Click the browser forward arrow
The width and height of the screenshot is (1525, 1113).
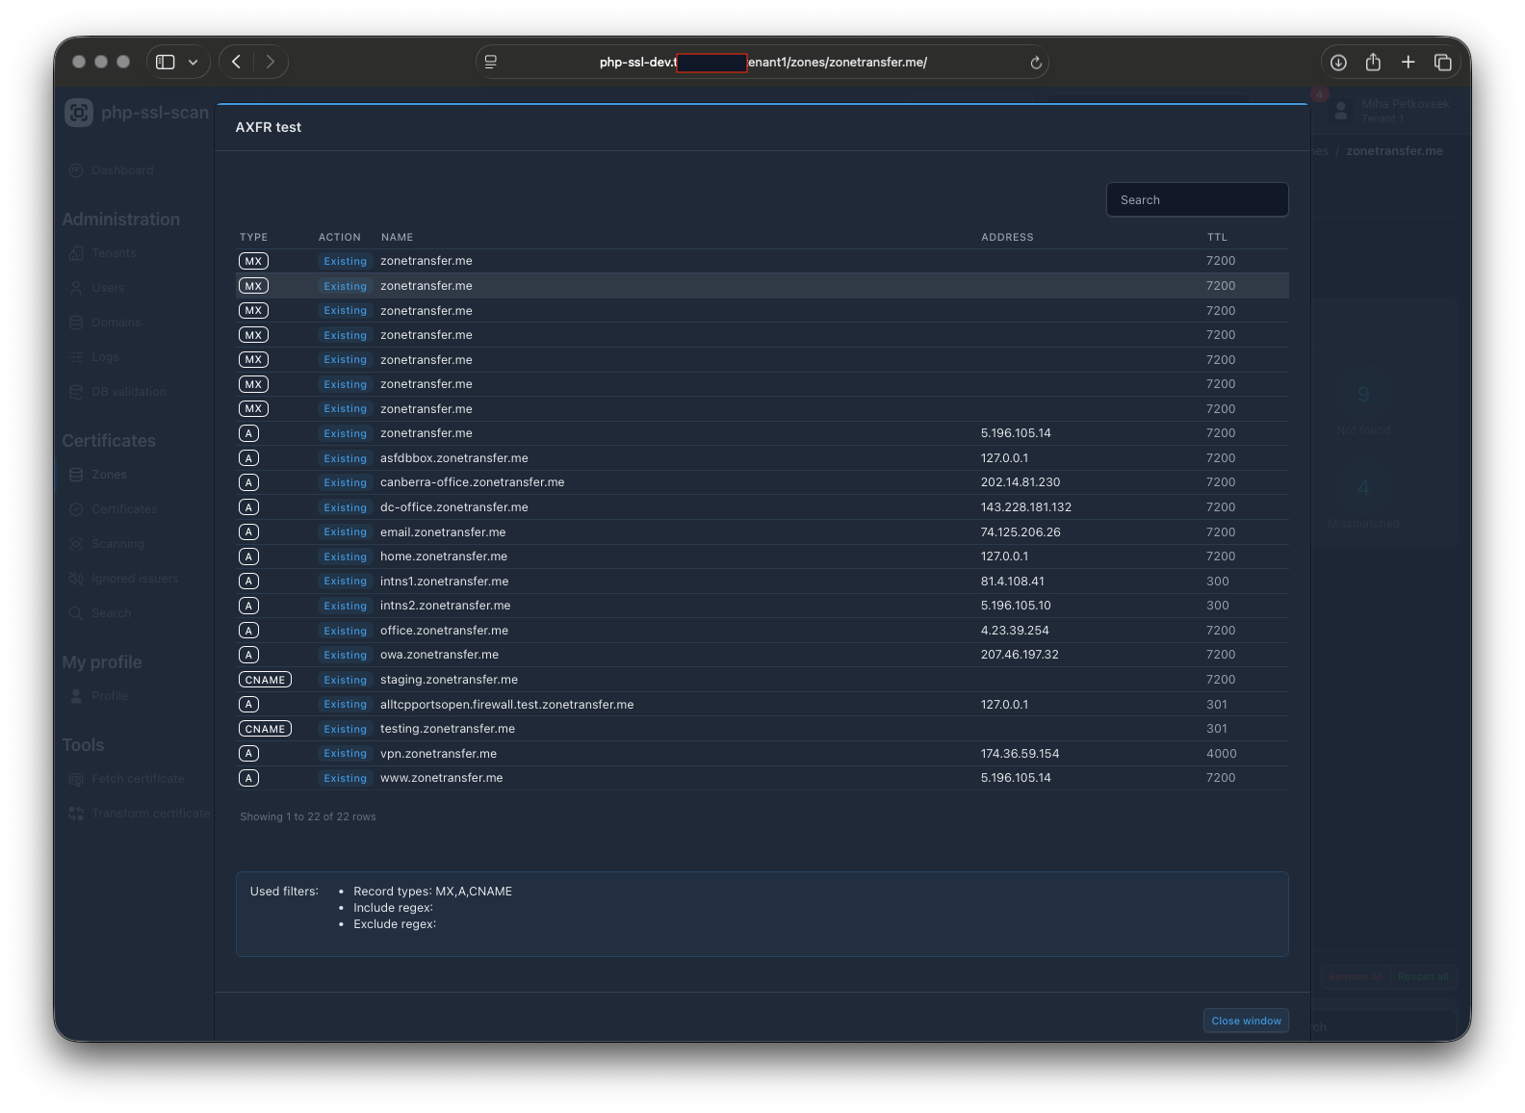coord(271,62)
